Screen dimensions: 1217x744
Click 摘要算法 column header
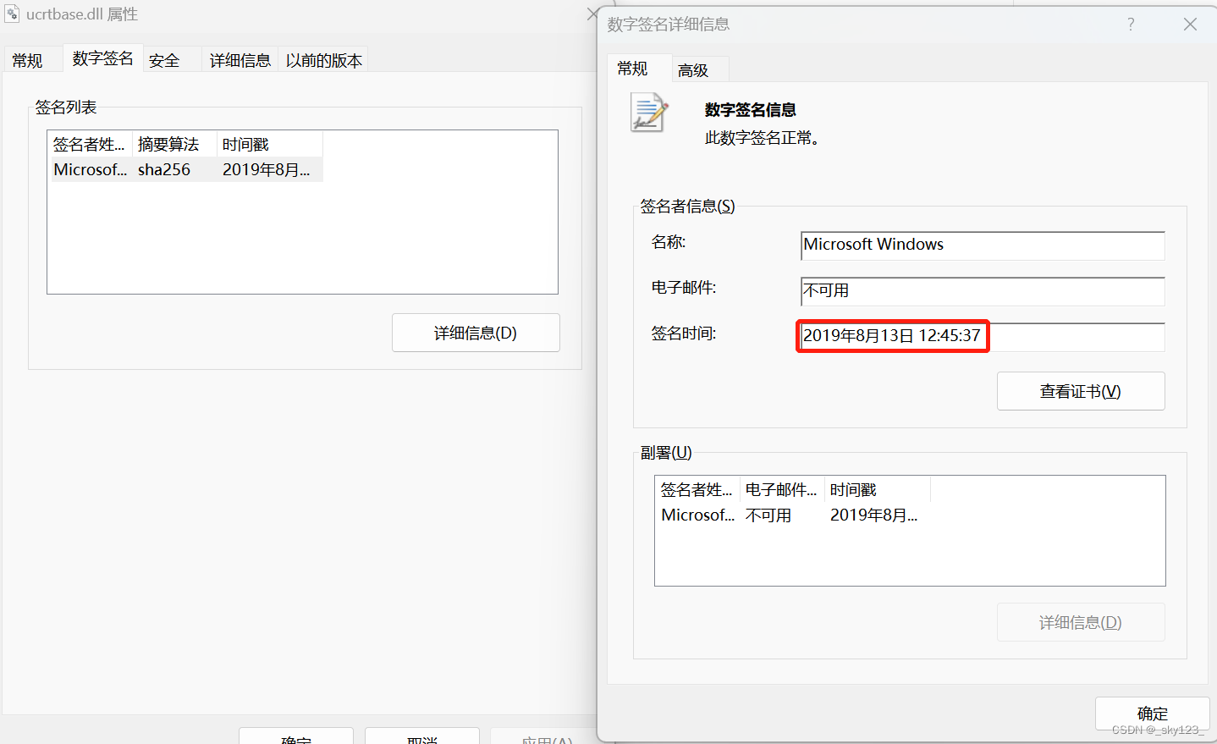click(x=174, y=144)
